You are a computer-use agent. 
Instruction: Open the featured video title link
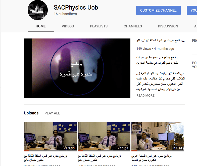(160, 40)
